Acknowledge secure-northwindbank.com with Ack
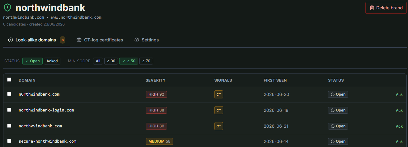The width and height of the screenshot is (408, 147). tap(399, 141)
